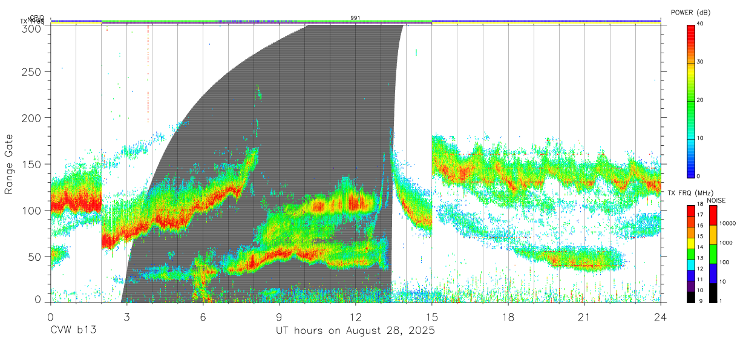This screenshot has height=343, width=743.
Task: Click the 9 tick on the UT hours axis
Action: 280,317
